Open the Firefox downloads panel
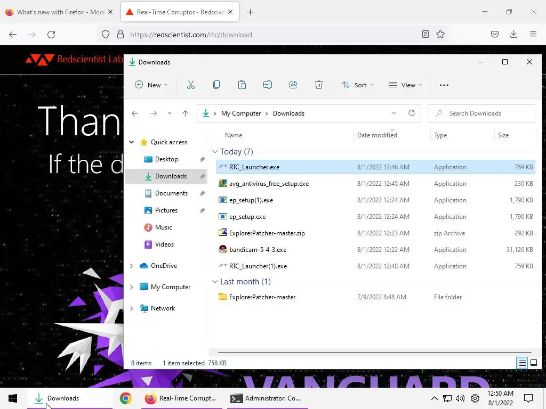Viewport: 546px width, 409px height. pyautogui.click(x=513, y=34)
